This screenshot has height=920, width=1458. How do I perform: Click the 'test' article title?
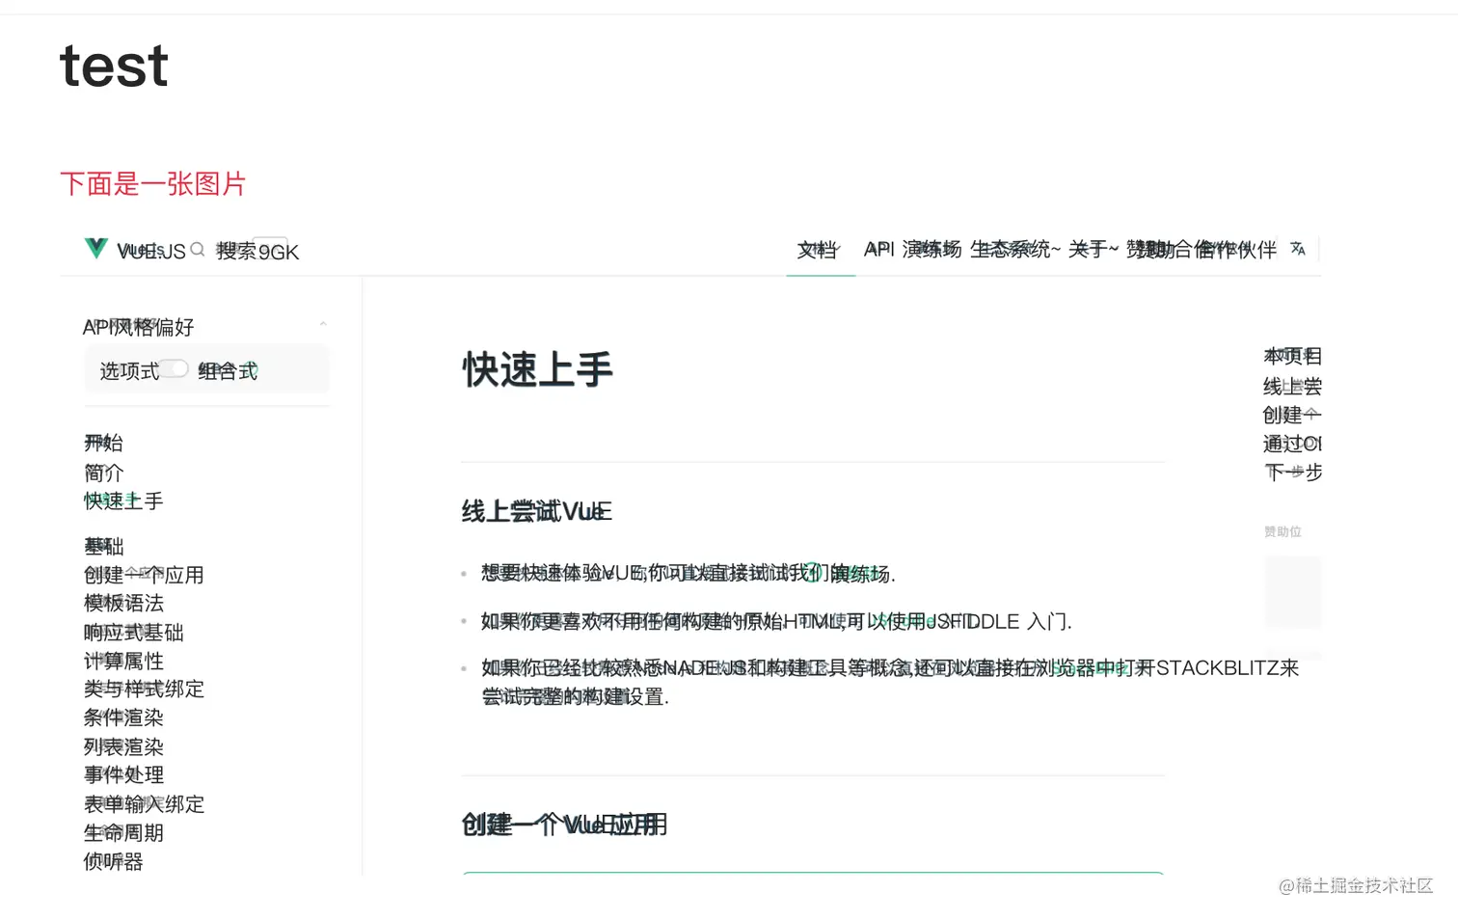(114, 67)
